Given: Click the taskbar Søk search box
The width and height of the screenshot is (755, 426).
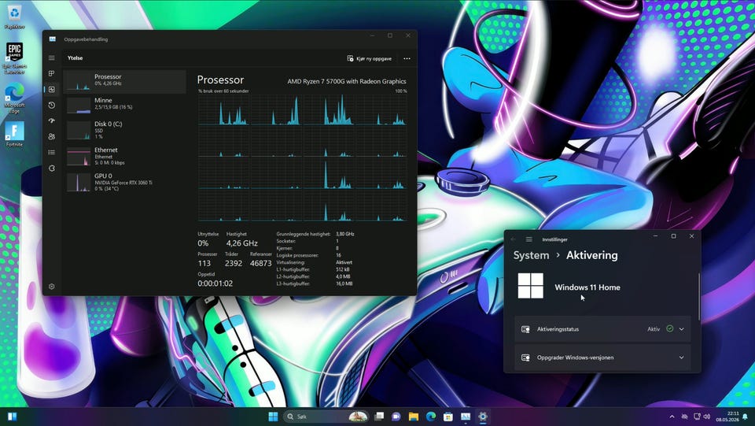Looking at the screenshot, I should (x=326, y=417).
